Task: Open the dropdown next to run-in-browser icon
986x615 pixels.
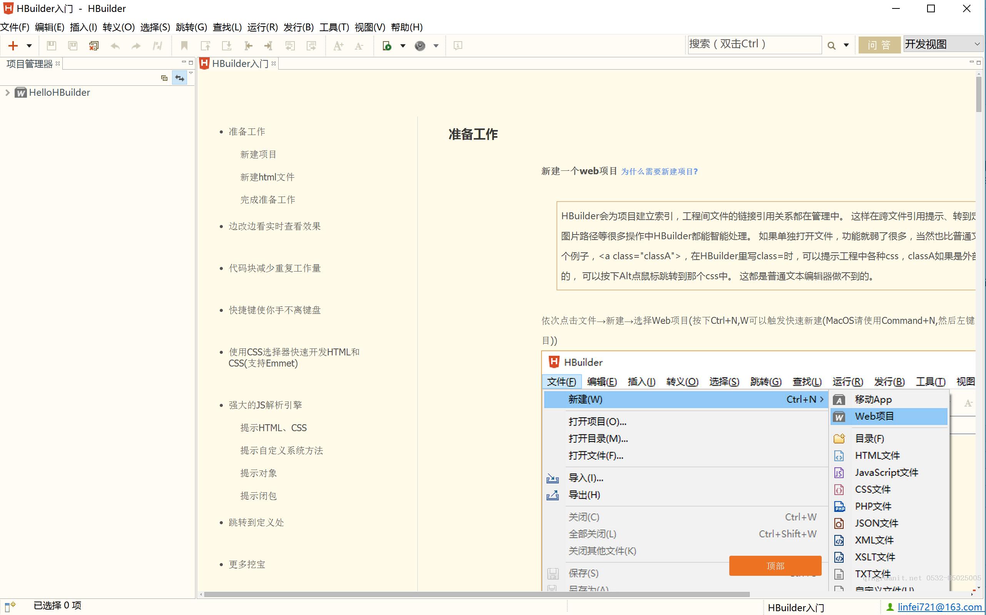Action: 403,45
